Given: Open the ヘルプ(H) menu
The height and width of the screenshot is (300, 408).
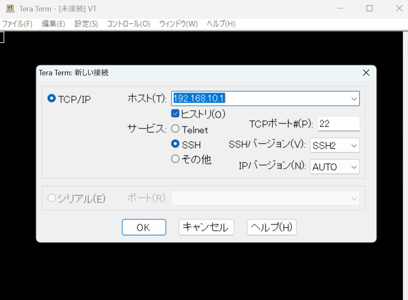Looking at the screenshot, I should coord(221,24).
